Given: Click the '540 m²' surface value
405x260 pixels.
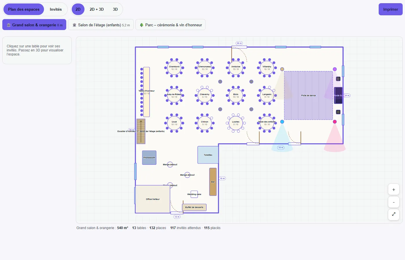Looking at the screenshot, I should point(123,228).
